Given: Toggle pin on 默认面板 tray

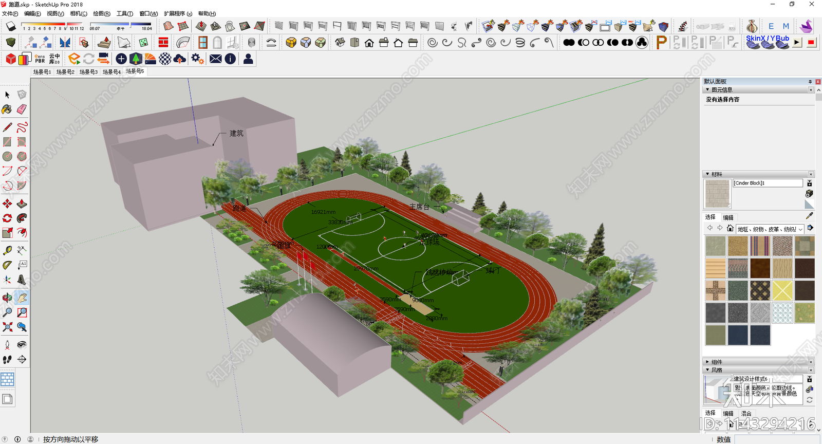Looking at the screenshot, I should [x=810, y=82].
